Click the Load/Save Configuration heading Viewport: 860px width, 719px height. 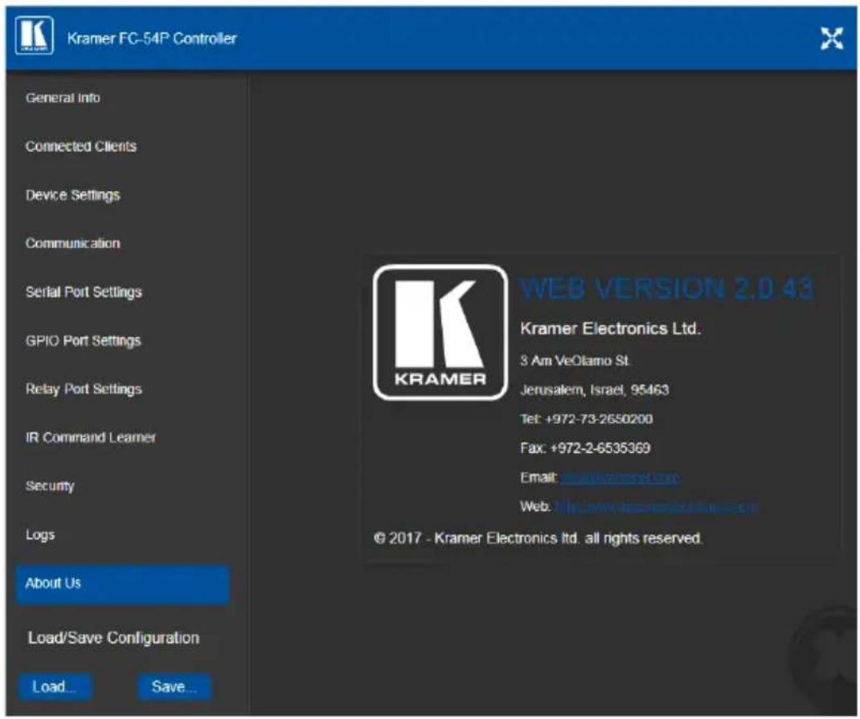point(113,638)
